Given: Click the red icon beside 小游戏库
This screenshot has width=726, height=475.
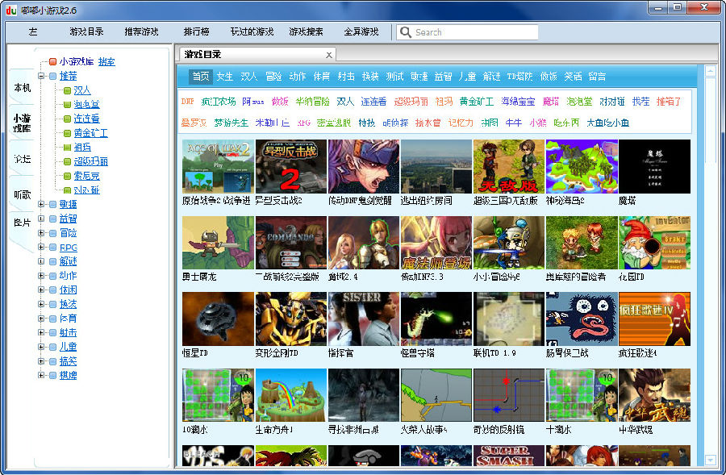Looking at the screenshot, I should (52, 61).
